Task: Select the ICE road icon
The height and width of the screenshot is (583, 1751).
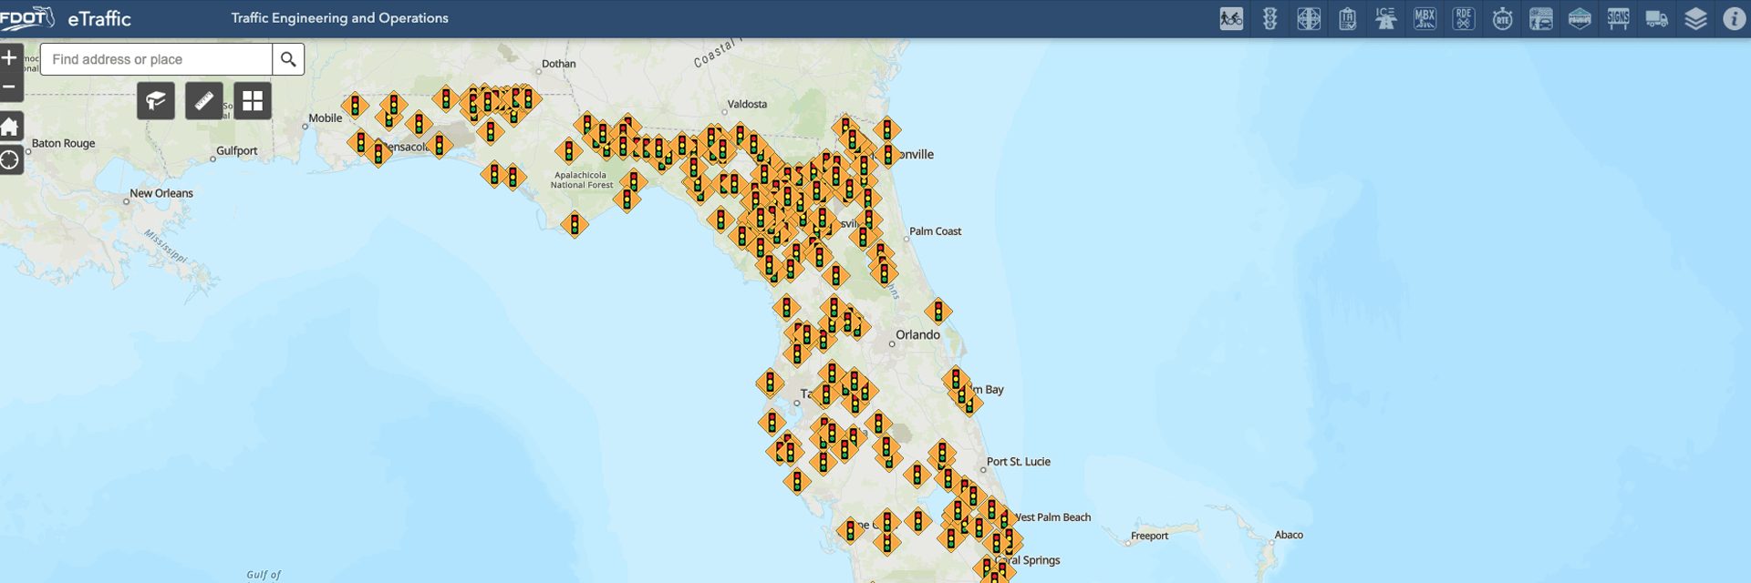Action: [x=1386, y=18]
